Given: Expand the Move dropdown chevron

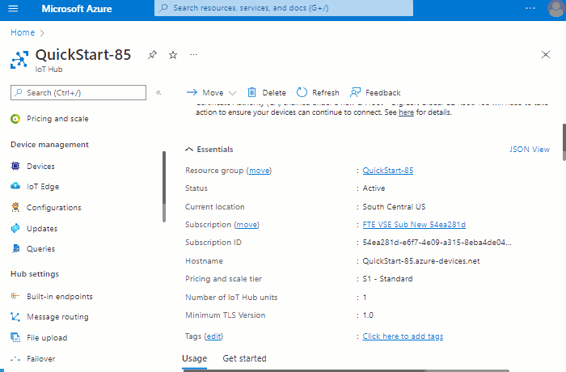Looking at the screenshot, I should pos(233,93).
